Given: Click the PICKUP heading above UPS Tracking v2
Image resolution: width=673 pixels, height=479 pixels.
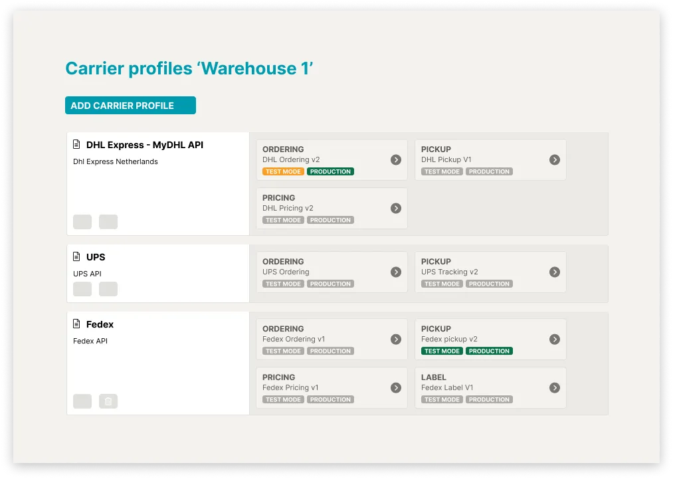Looking at the screenshot, I should pos(436,262).
